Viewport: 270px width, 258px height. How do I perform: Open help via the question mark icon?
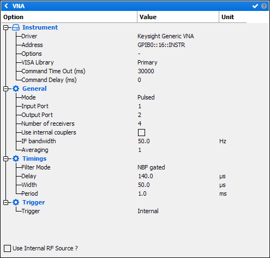point(264,6)
